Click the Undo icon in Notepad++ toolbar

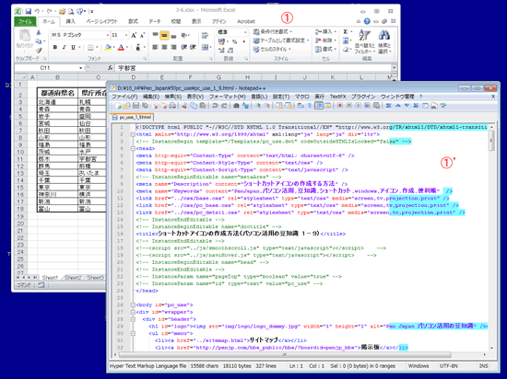(215, 106)
